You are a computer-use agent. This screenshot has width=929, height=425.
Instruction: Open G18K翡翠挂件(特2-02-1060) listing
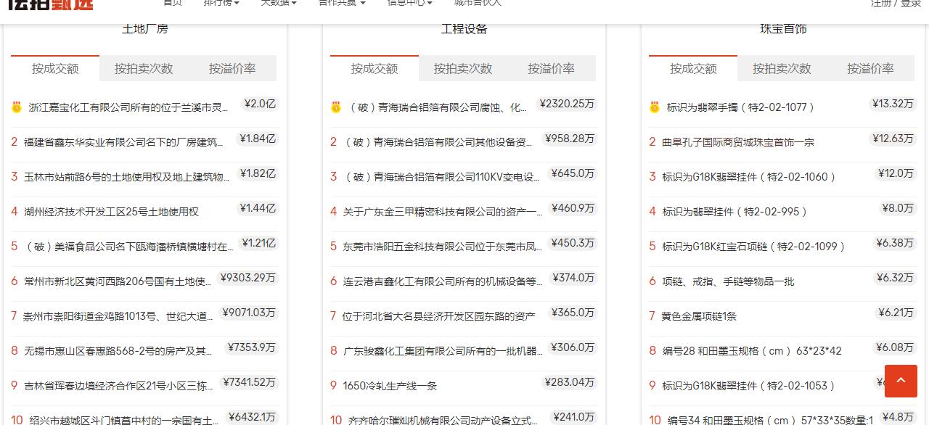[749, 177]
